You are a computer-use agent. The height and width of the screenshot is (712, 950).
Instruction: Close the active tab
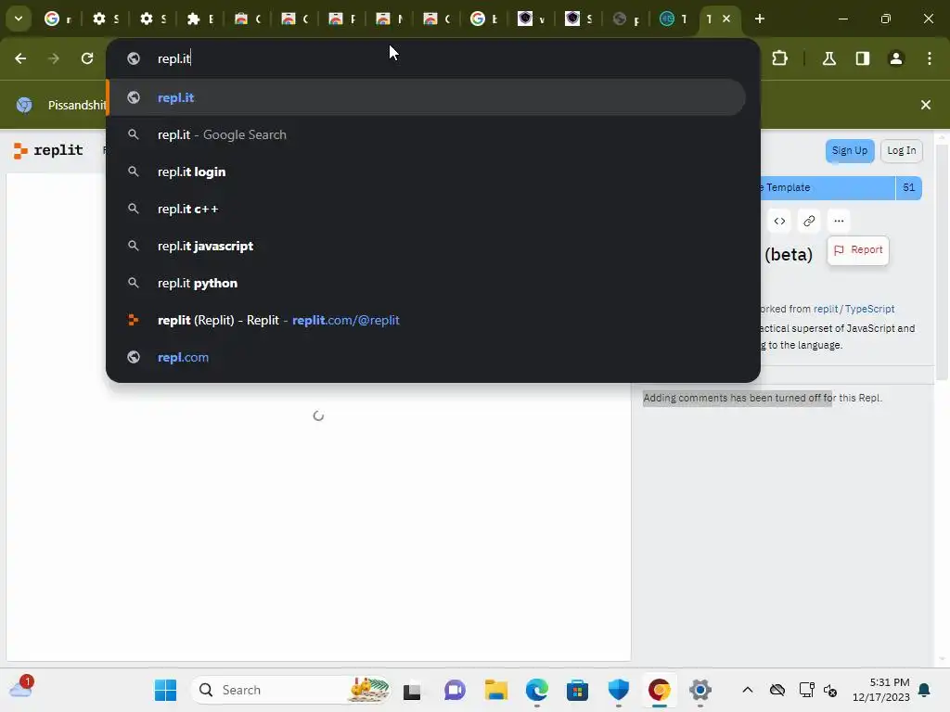pos(726,19)
